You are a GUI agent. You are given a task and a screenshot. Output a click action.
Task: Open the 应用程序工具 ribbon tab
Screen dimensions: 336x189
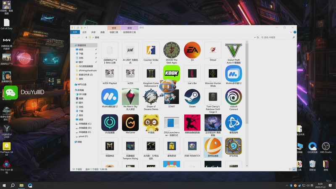click(129, 32)
